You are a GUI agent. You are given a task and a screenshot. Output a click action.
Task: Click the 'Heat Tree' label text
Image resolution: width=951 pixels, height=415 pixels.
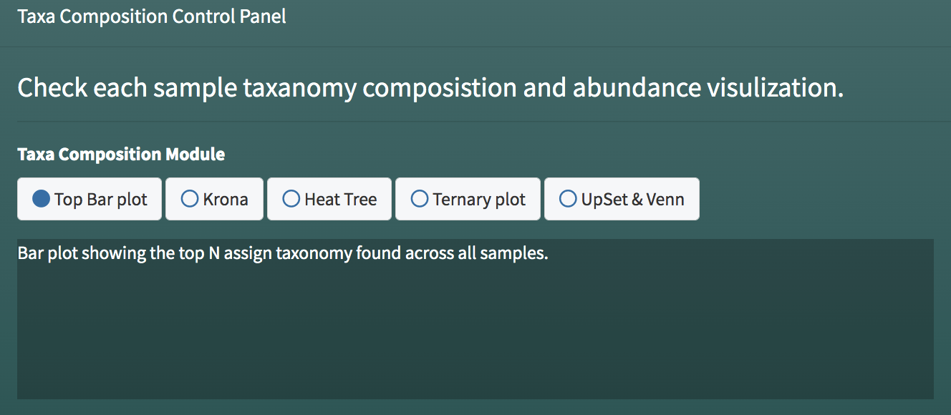[341, 200]
